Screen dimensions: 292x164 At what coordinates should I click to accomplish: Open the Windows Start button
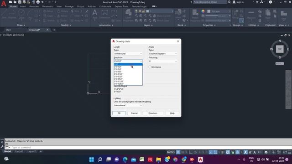92,159
